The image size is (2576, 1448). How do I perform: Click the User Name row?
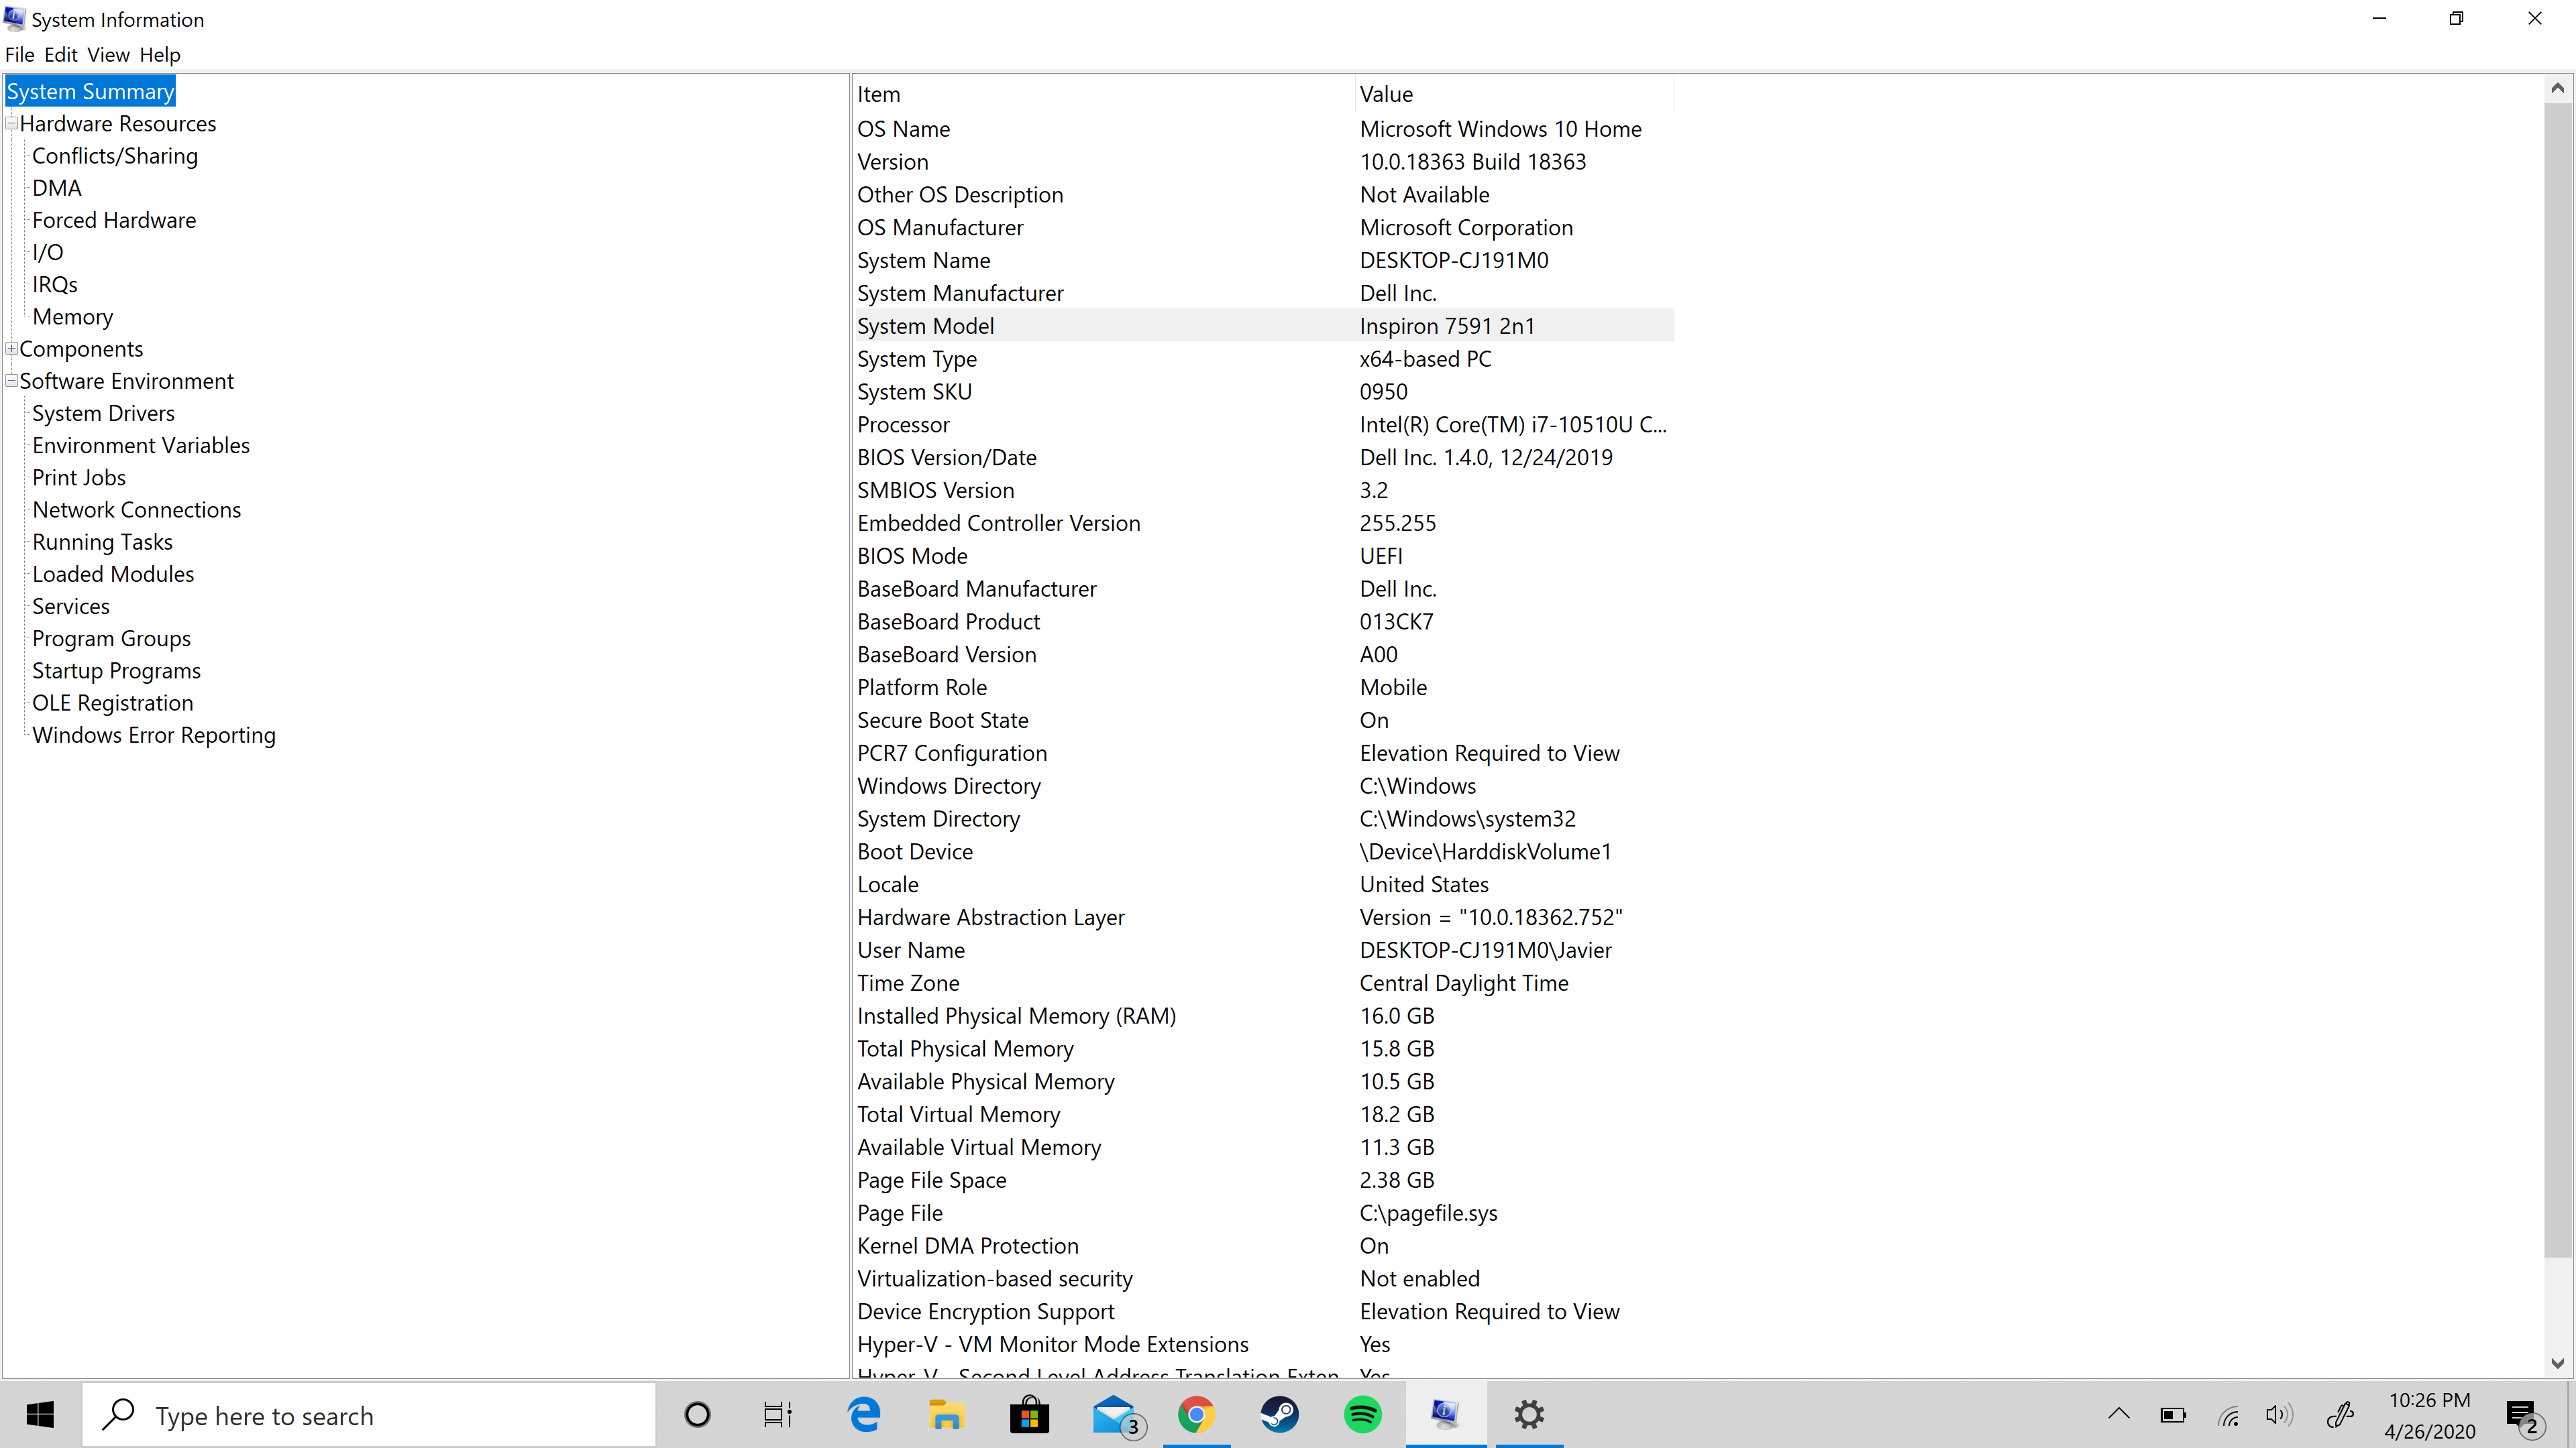click(1264, 951)
